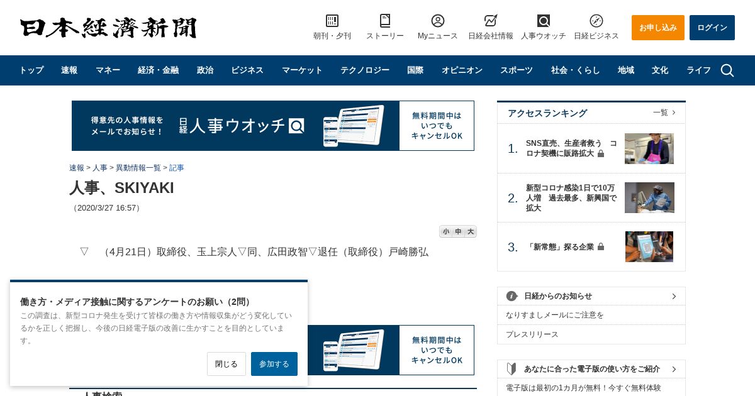The image size is (755, 396).
Task: Click the ログイン button
Action: point(712,28)
